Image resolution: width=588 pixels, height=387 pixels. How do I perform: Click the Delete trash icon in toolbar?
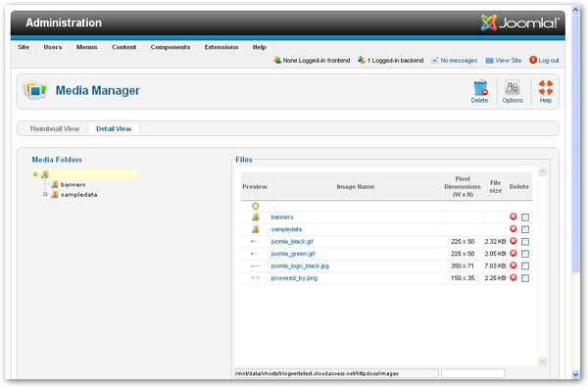point(480,88)
